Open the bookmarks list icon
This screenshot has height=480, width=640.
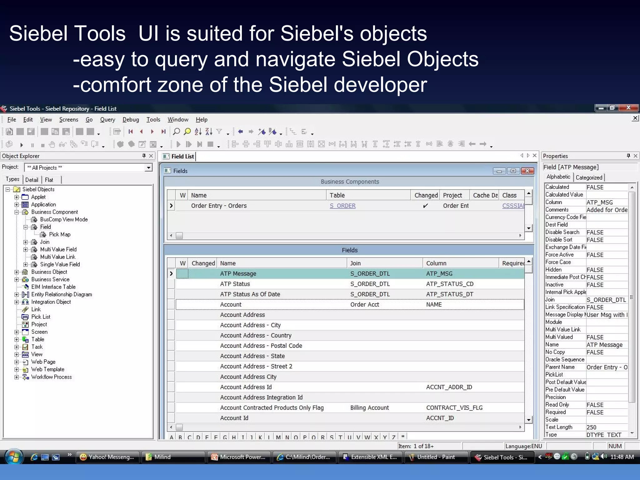[273, 132]
